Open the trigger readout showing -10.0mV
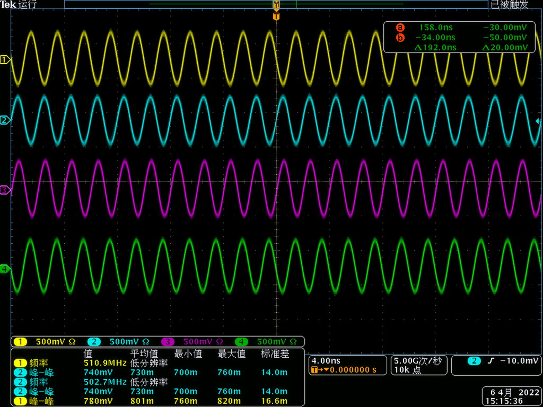Viewport: 543px width, 407px height. [x=504, y=361]
